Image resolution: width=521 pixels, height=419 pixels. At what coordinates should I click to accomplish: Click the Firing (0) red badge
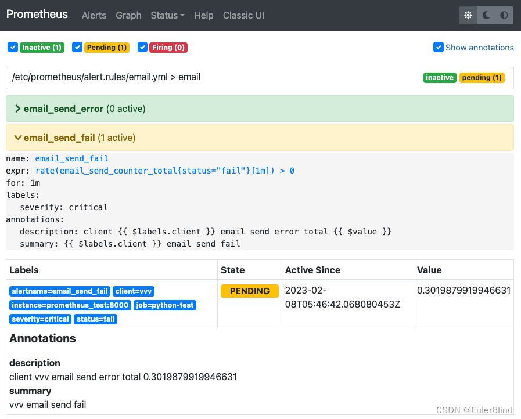pyautogui.click(x=168, y=48)
